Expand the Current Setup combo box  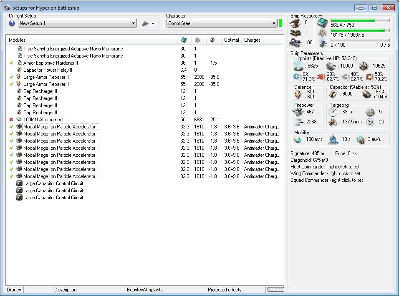click(77, 23)
